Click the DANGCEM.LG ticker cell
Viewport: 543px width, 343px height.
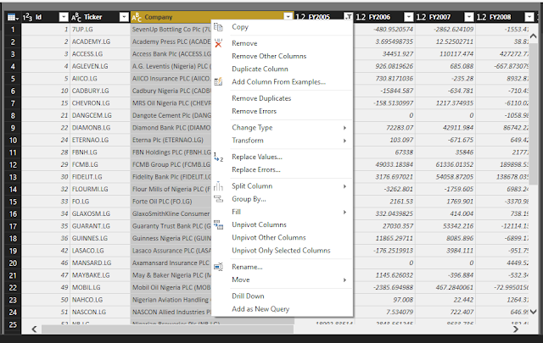100,115
